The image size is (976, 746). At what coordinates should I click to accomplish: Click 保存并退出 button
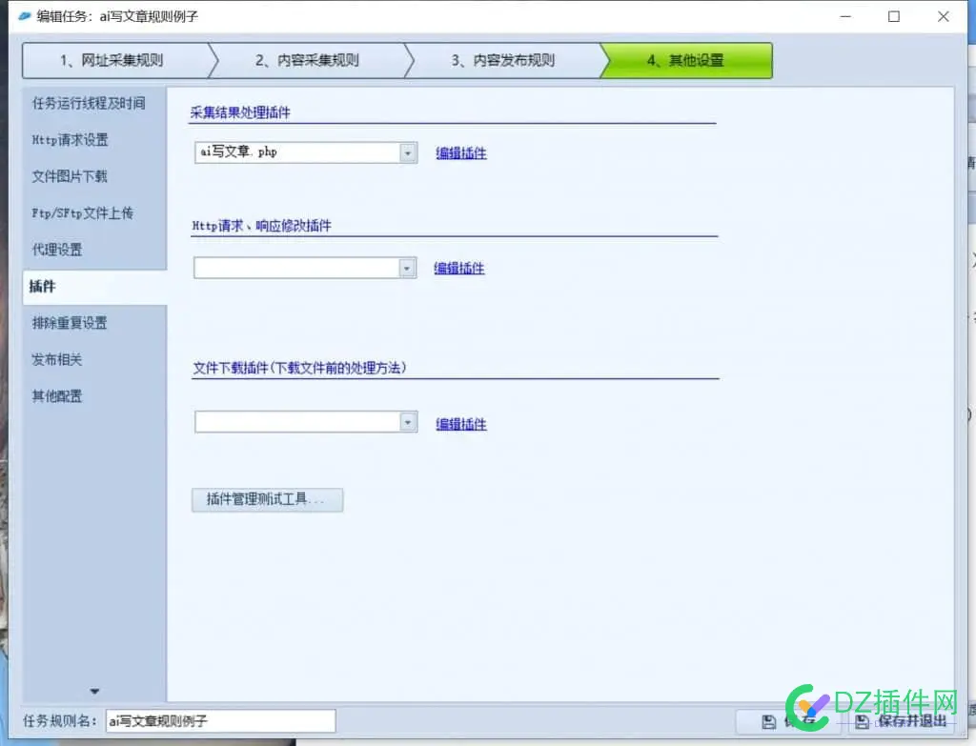(x=902, y=721)
